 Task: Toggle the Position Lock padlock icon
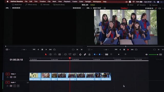pyautogui.click(x=89, y=54)
